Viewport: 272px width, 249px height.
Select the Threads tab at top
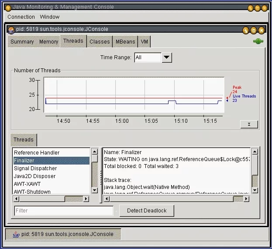[x=73, y=41]
